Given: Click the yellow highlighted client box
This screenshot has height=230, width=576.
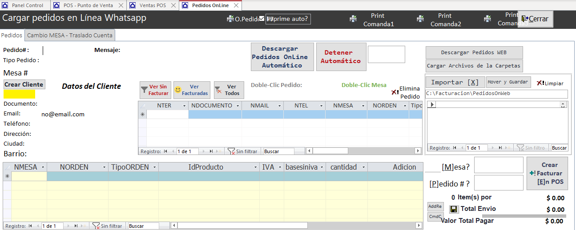Looking at the screenshot, I should pyautogui.click(x=19, y=94).
